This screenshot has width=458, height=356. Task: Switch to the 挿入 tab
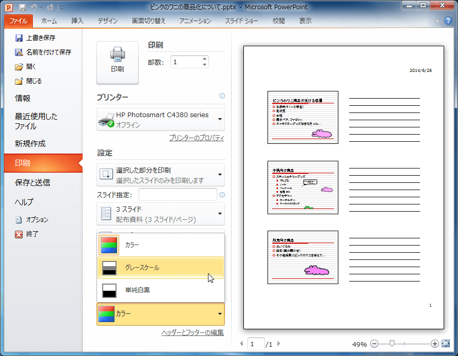[78, 21]
